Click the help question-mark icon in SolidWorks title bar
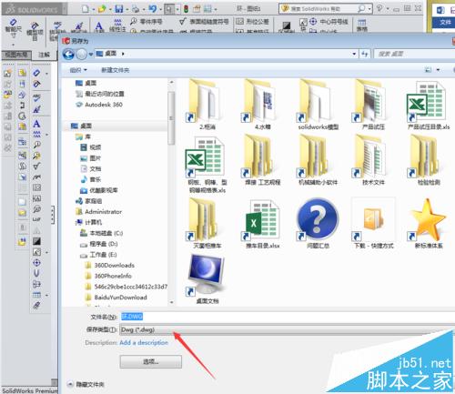The image size is (455, 394). [x=379, y=8]
